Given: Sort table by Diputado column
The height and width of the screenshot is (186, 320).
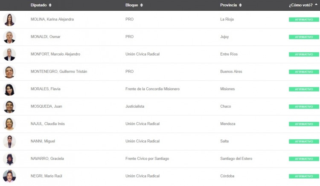Looking at the screenshot, I should click(x=41, y=5).
